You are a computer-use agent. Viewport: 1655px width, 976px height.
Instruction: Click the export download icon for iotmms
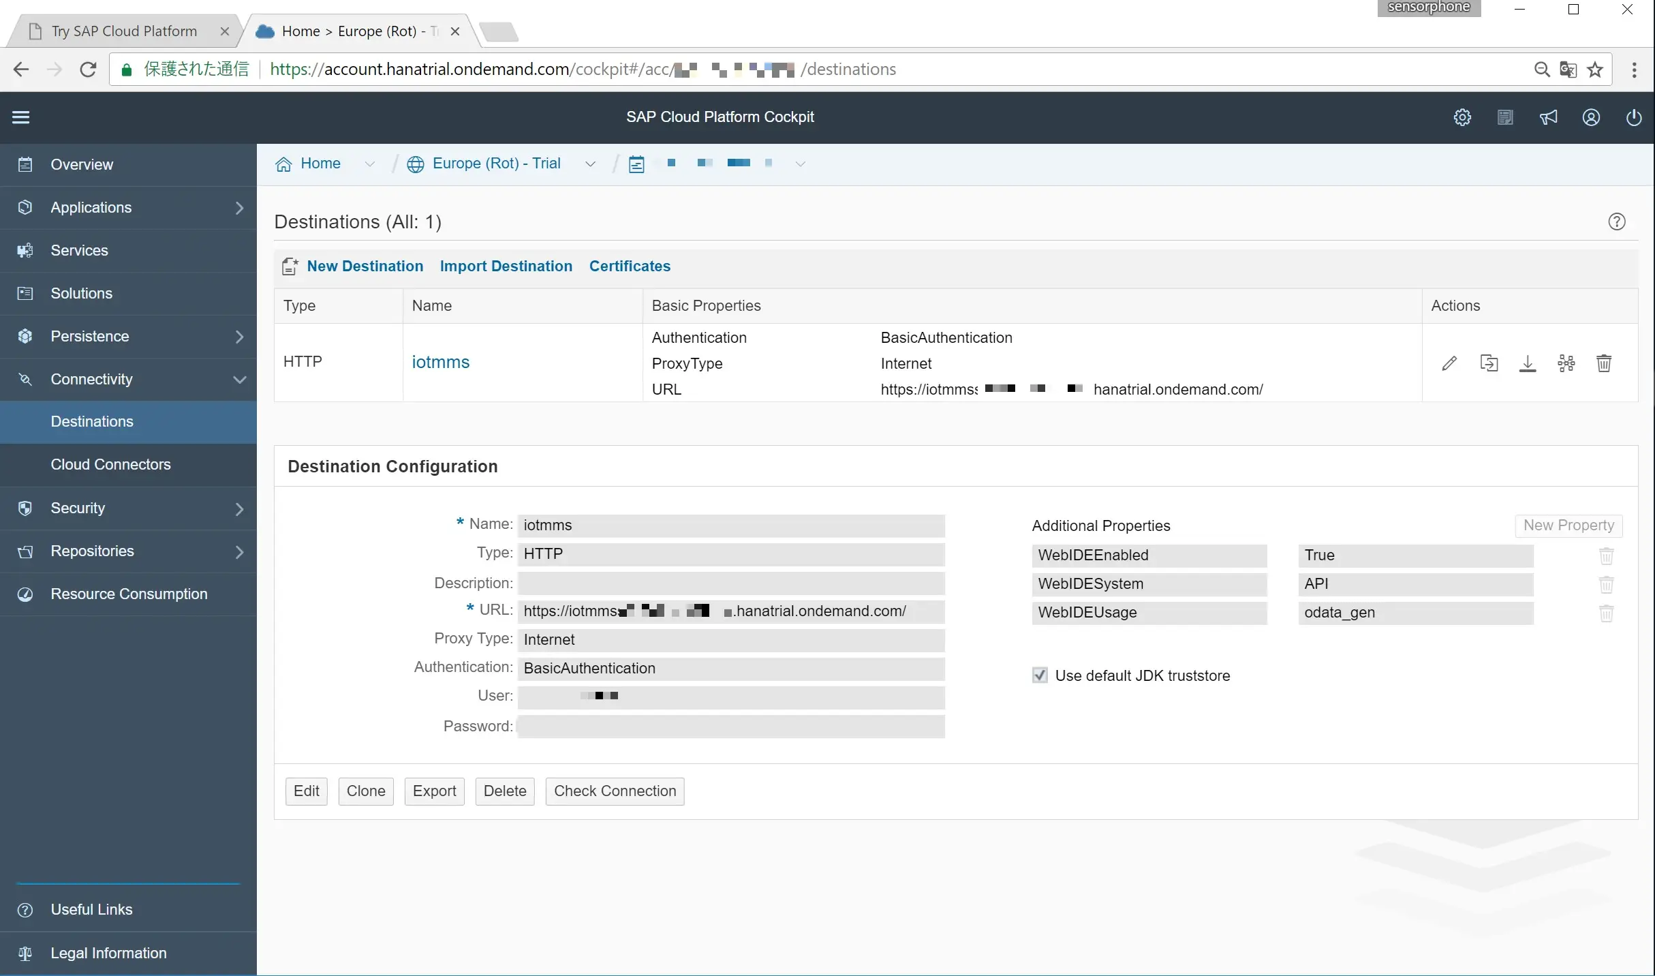[1528, 363]
